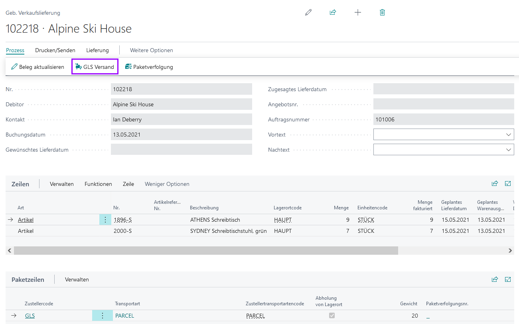This screenshot has height=324, width=519.
Task: Click quantity 9 of the ATHENS line
Action: [347, 220]
